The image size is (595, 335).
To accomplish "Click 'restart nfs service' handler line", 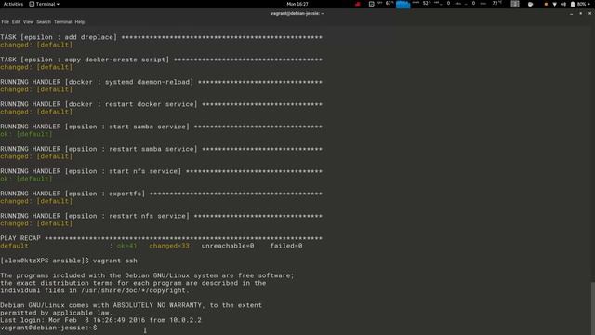I will [161, 216].
